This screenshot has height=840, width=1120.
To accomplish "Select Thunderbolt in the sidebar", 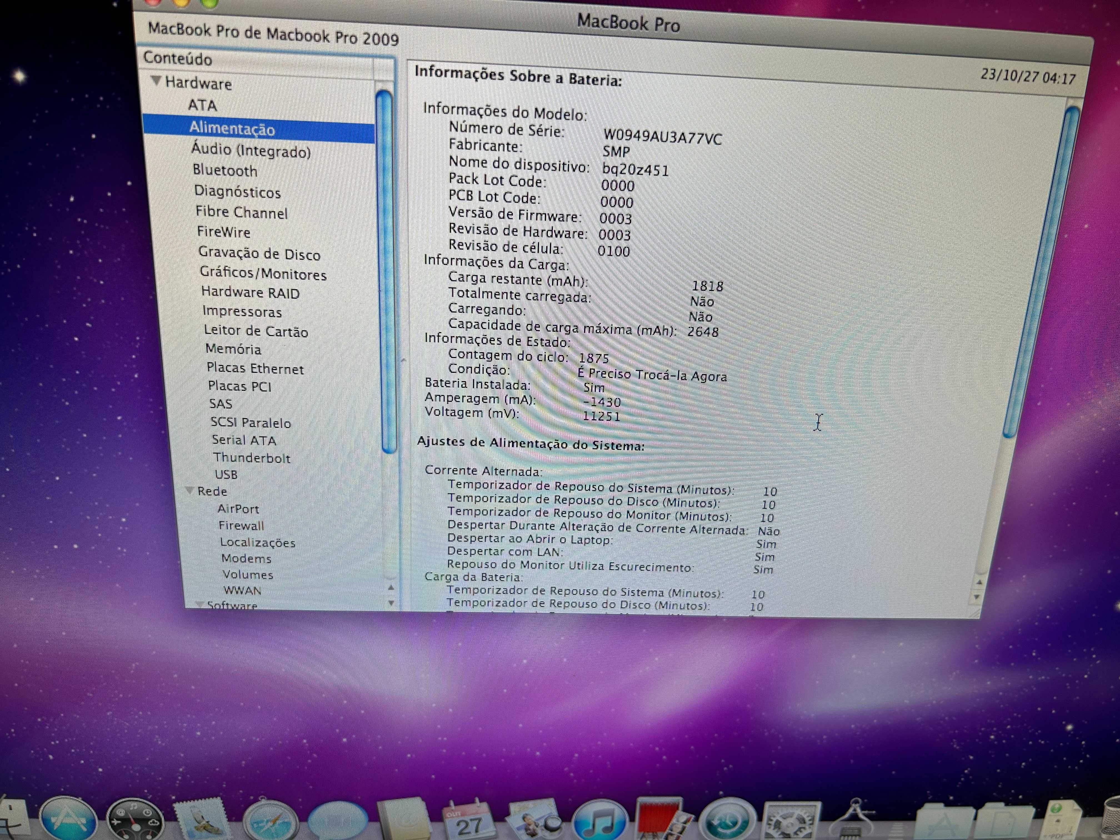I will click(252, 458).
